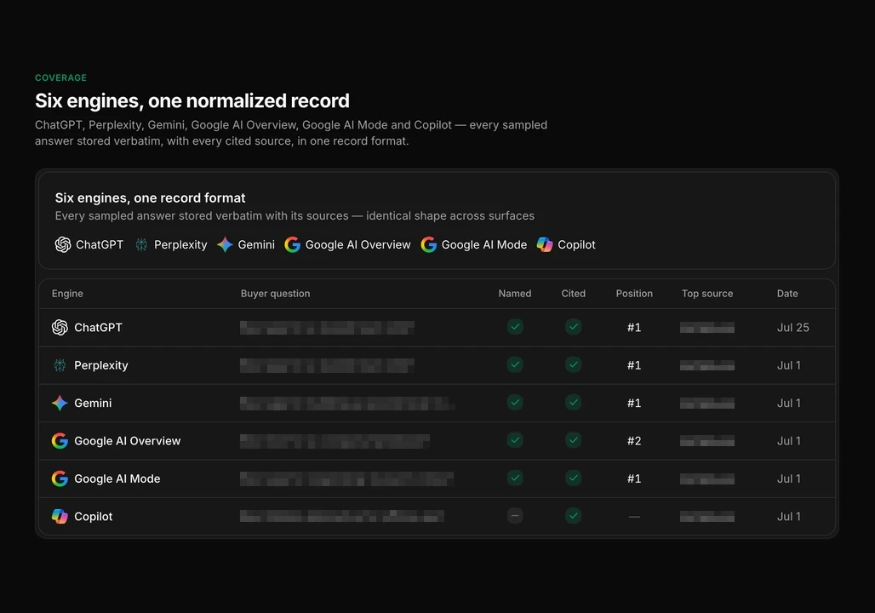Image resolution: width=875 pixels, height=613 pixels.
Task: Click the Cited checkmark in Google AI Overview row
Action: [x=573, y=440]
